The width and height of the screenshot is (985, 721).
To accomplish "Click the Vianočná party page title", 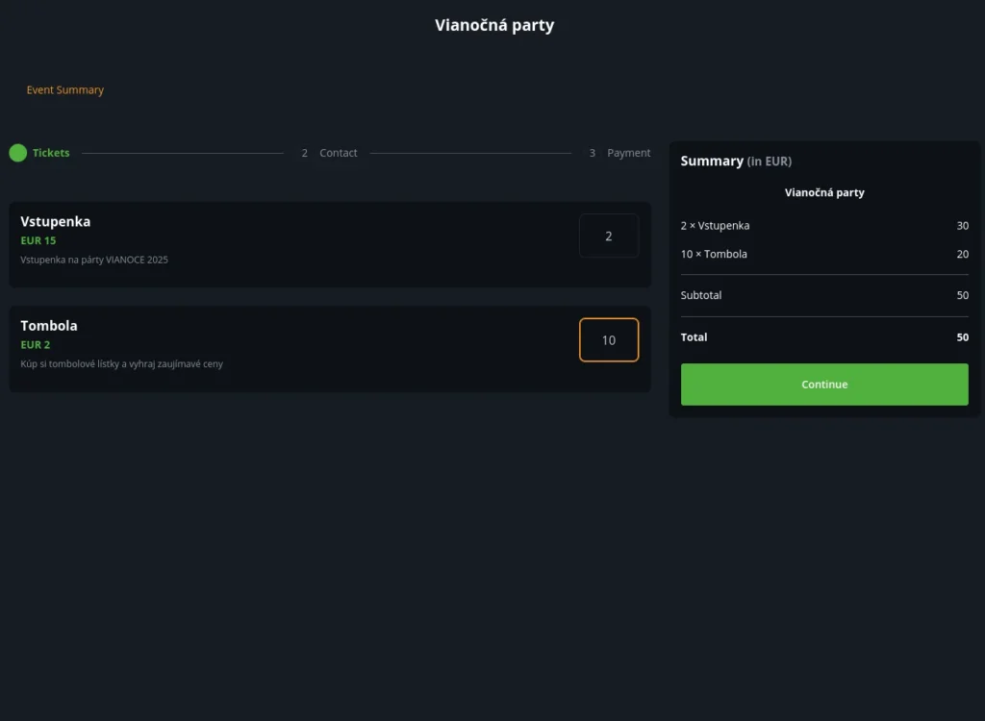I will (494, 25).
